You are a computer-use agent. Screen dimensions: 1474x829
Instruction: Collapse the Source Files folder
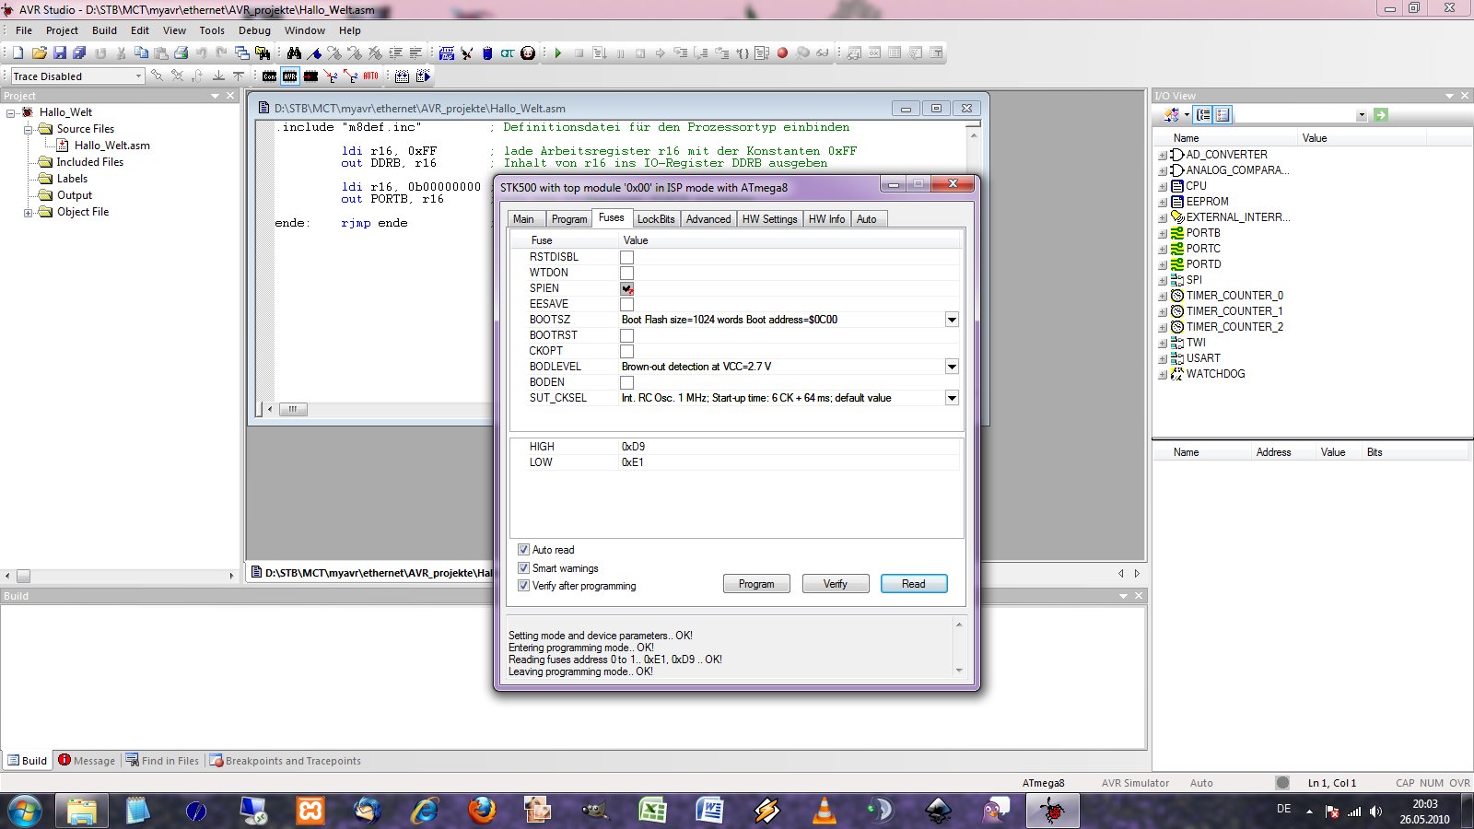pyautogui.click(x=28, y=130)
